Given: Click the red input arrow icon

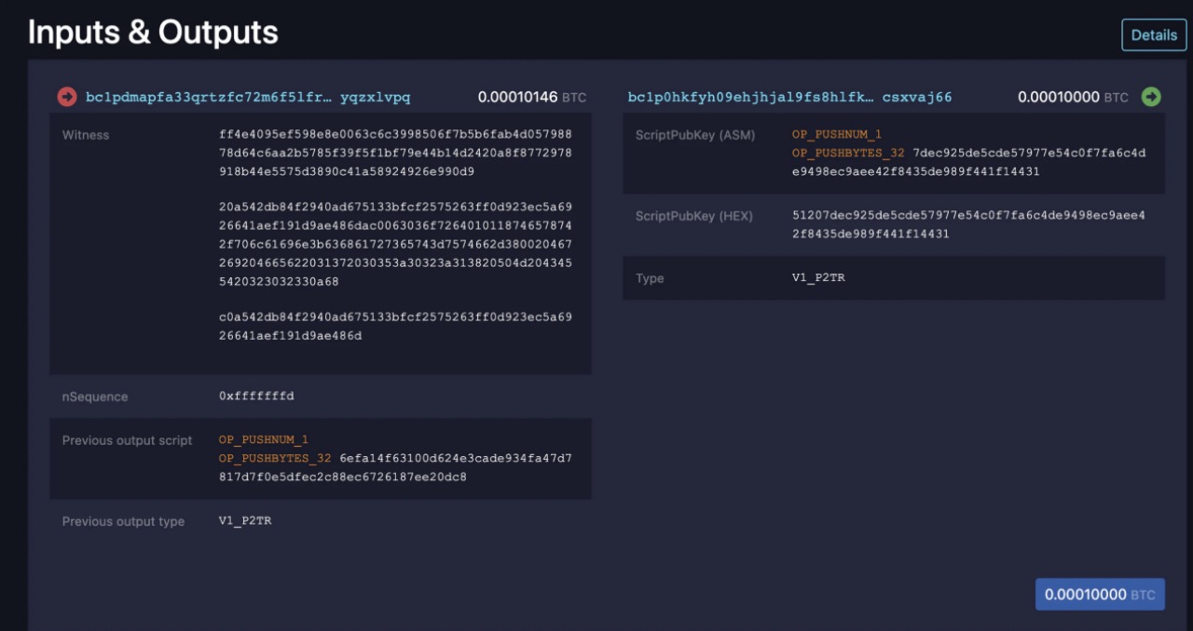Looking at the screenshot, I should 67,97.
